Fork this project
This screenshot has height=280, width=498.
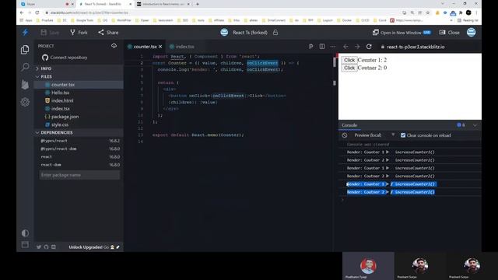pos(79,33)
